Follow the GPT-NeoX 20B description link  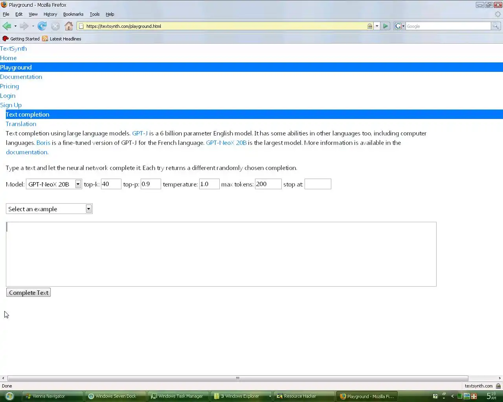pos(226,143)
